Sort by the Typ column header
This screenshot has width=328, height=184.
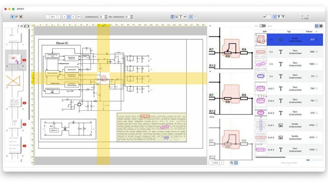289,31
